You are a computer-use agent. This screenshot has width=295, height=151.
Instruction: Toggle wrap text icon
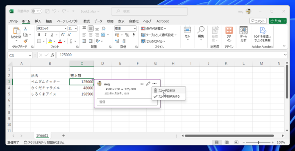click(x=104, y=29)
